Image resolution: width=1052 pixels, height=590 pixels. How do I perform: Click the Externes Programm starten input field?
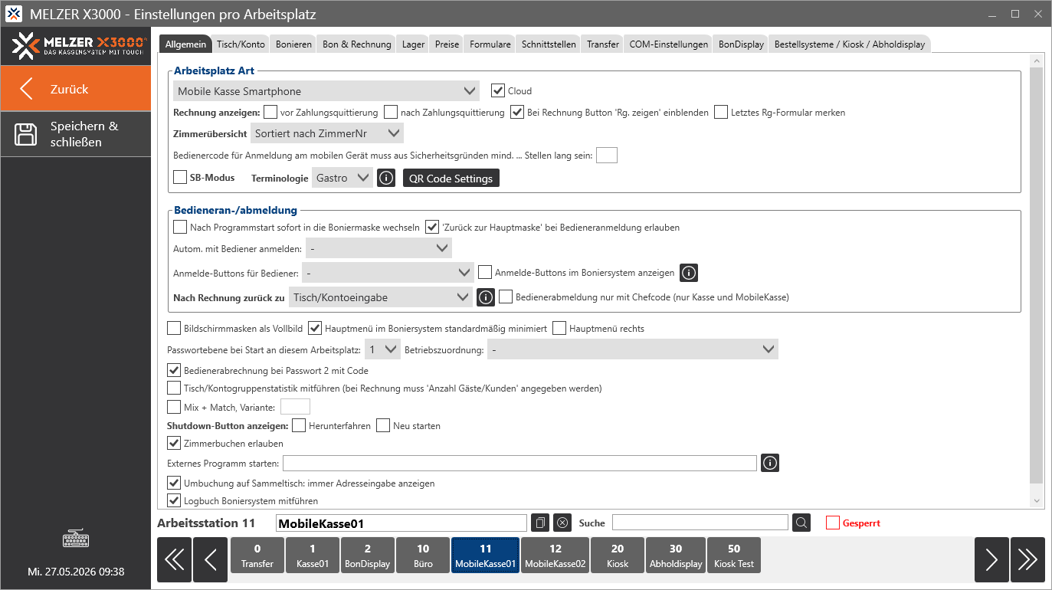click(520, 463)
